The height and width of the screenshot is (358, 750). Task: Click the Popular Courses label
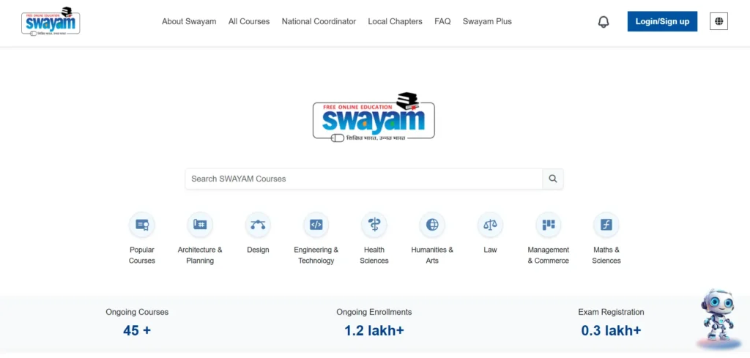coord(142,256)
